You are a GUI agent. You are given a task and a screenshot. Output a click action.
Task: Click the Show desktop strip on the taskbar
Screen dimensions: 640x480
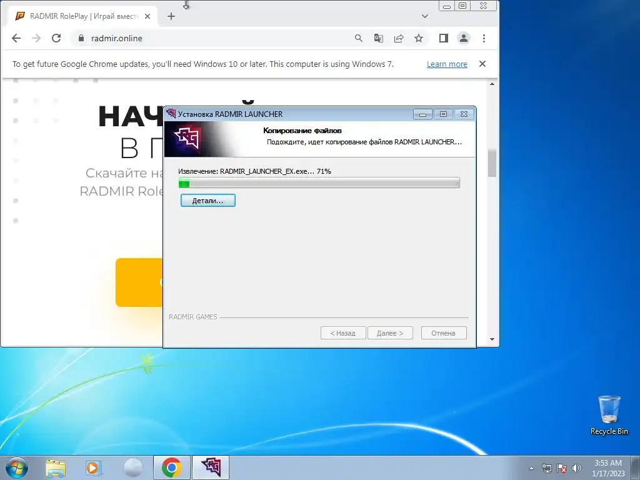coord(636,467)
